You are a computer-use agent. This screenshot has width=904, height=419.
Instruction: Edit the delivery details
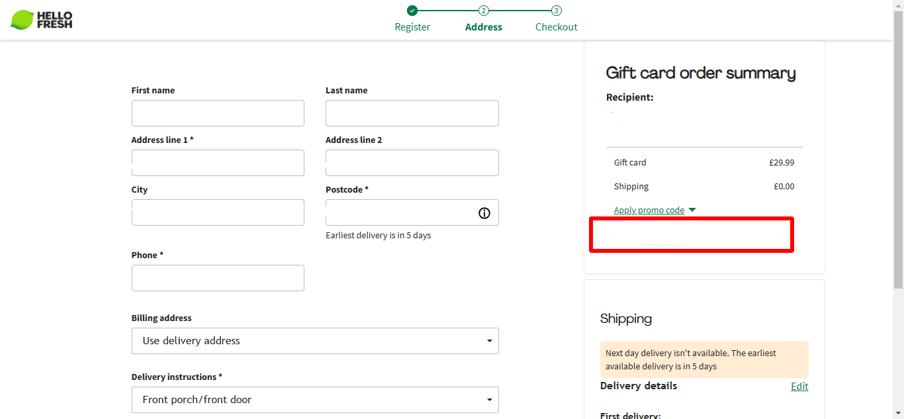[x=799, y=387]
